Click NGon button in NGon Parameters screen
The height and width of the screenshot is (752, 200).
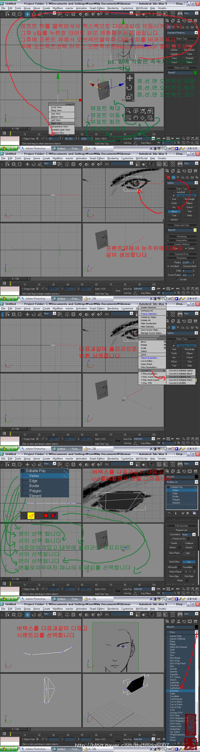tap(174, 211)
